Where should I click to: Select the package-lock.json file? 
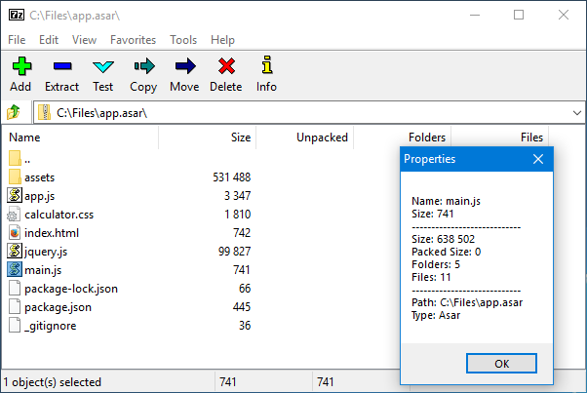pyautogui.click(x=71, y=289)
